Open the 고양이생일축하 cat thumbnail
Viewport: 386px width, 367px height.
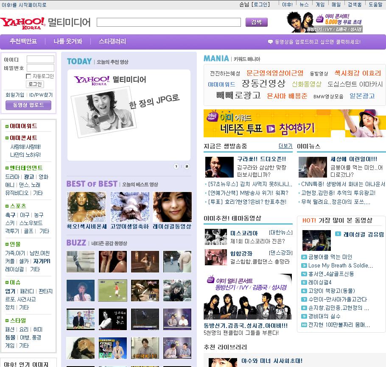tap(130, 207)
